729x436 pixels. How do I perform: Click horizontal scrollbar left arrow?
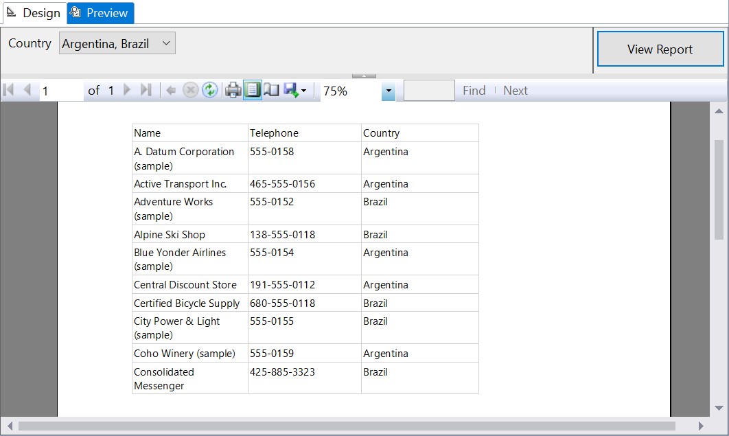pyautogui.click(x=10, y=426)
